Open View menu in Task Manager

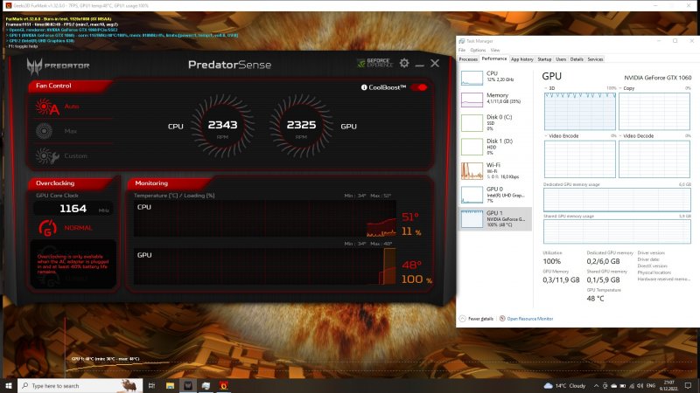pyautogui.click(x=495, y=50)
